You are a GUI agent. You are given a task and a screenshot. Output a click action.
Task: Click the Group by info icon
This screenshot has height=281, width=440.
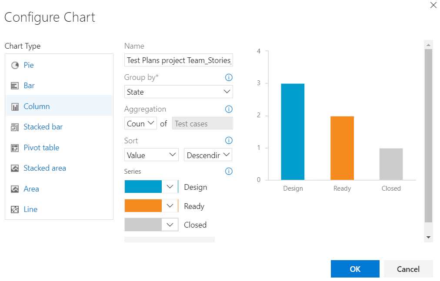(x=229, y=77)
